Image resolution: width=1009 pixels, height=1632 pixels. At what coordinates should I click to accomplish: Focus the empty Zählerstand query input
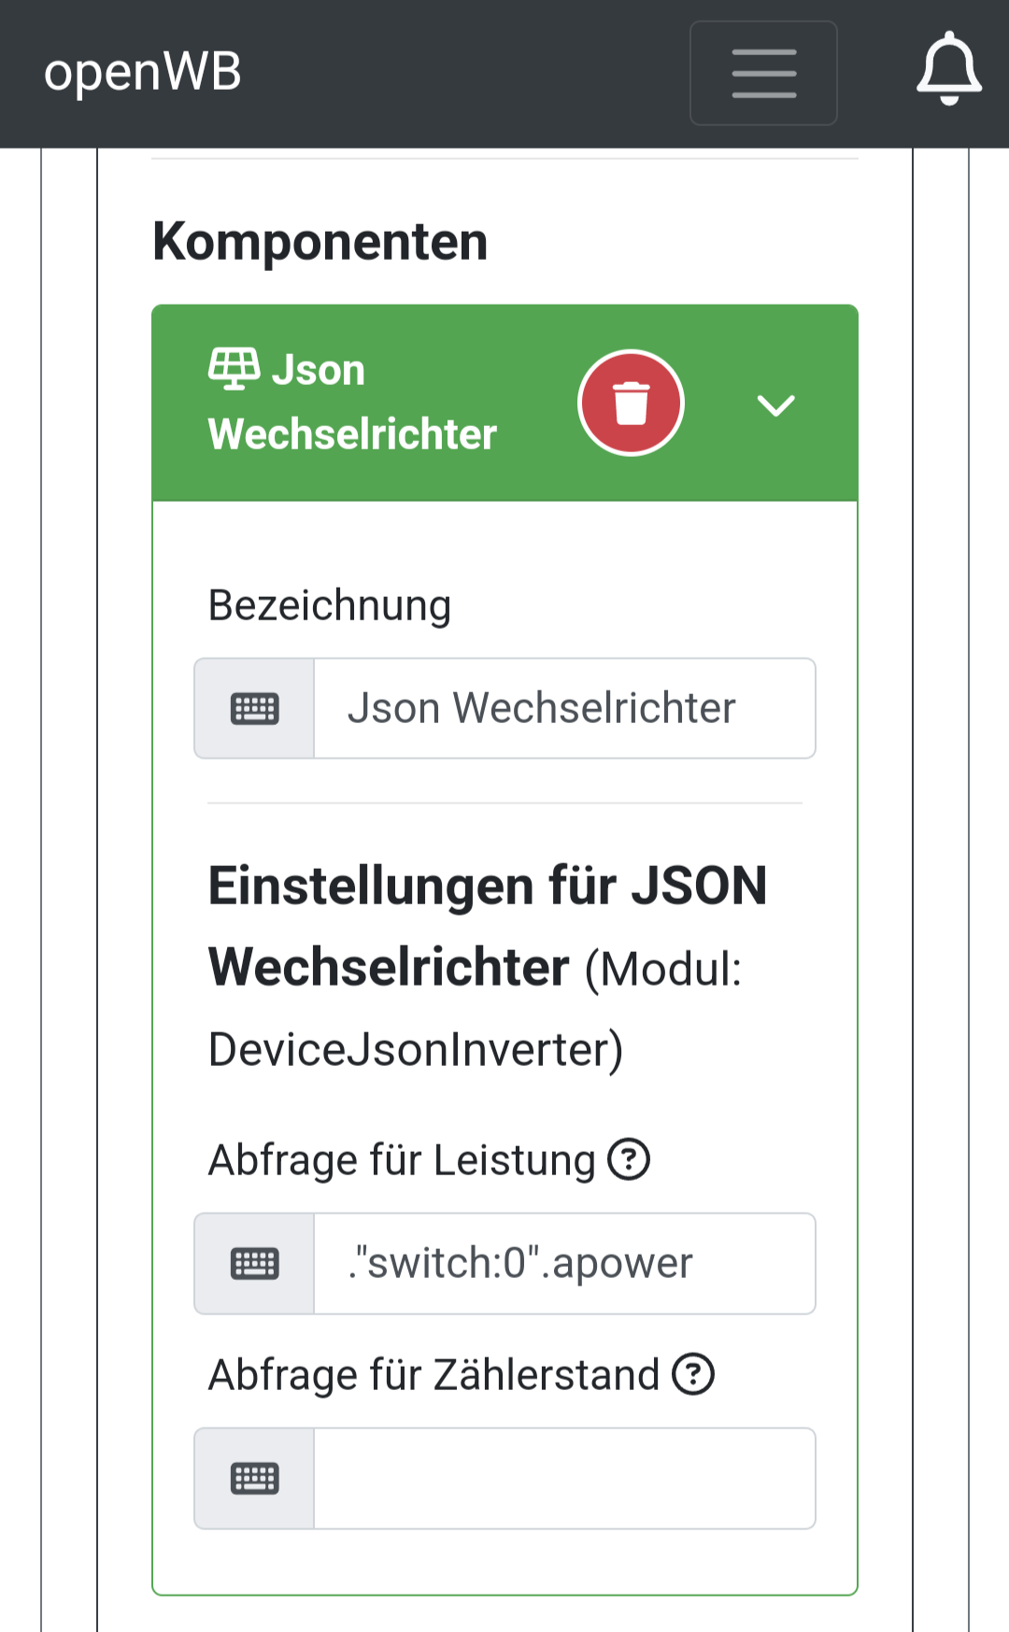[x=564, y=1479]
